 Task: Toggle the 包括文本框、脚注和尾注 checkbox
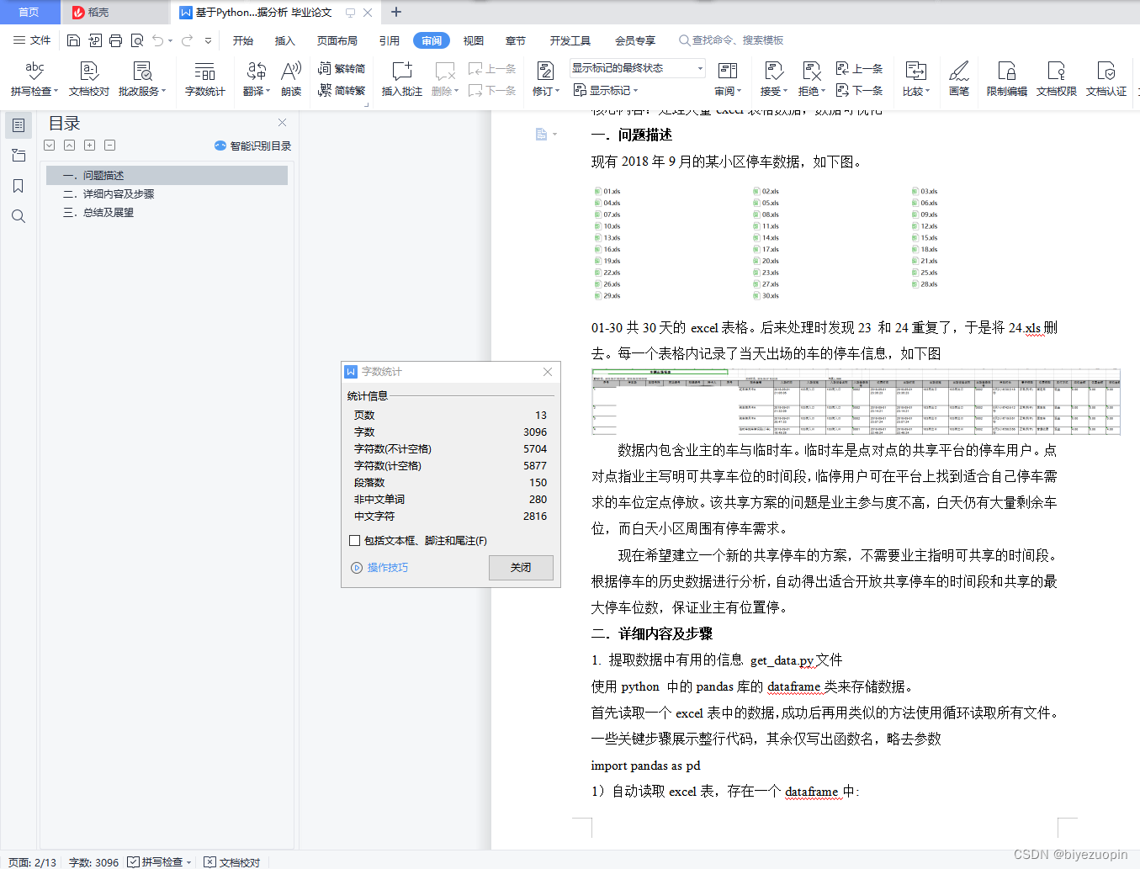pyautogui.click(x=354, y=541)
